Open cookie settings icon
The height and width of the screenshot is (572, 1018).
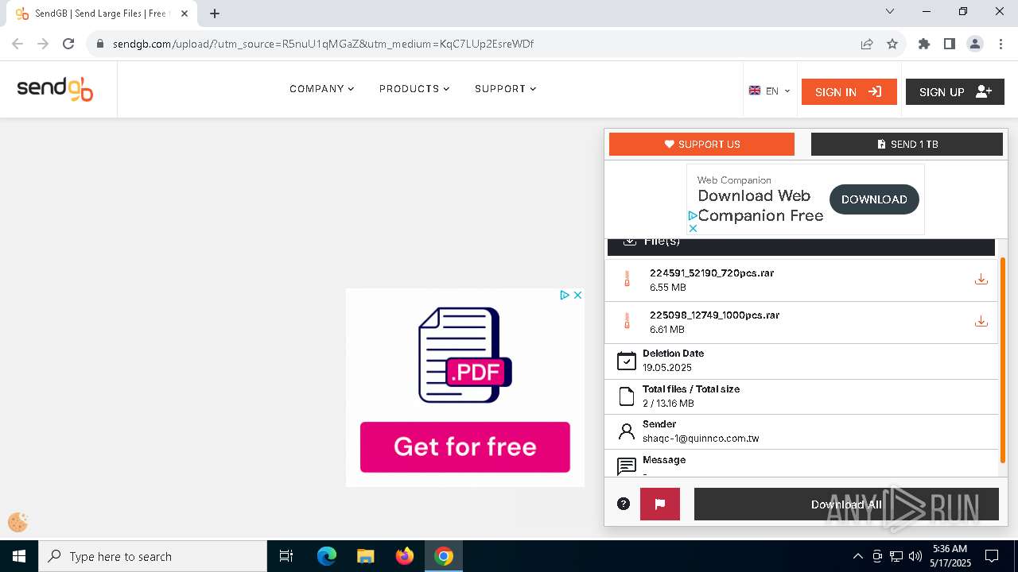coord(17,522)
